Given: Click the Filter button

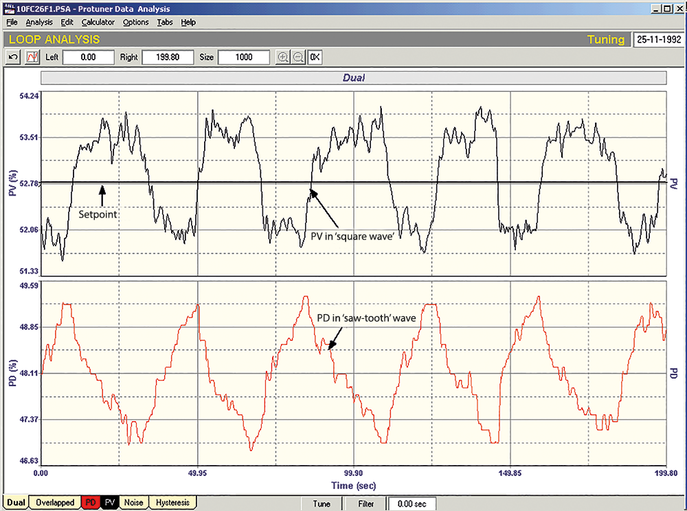Looking at the screenshot, I should click(366, 503).
